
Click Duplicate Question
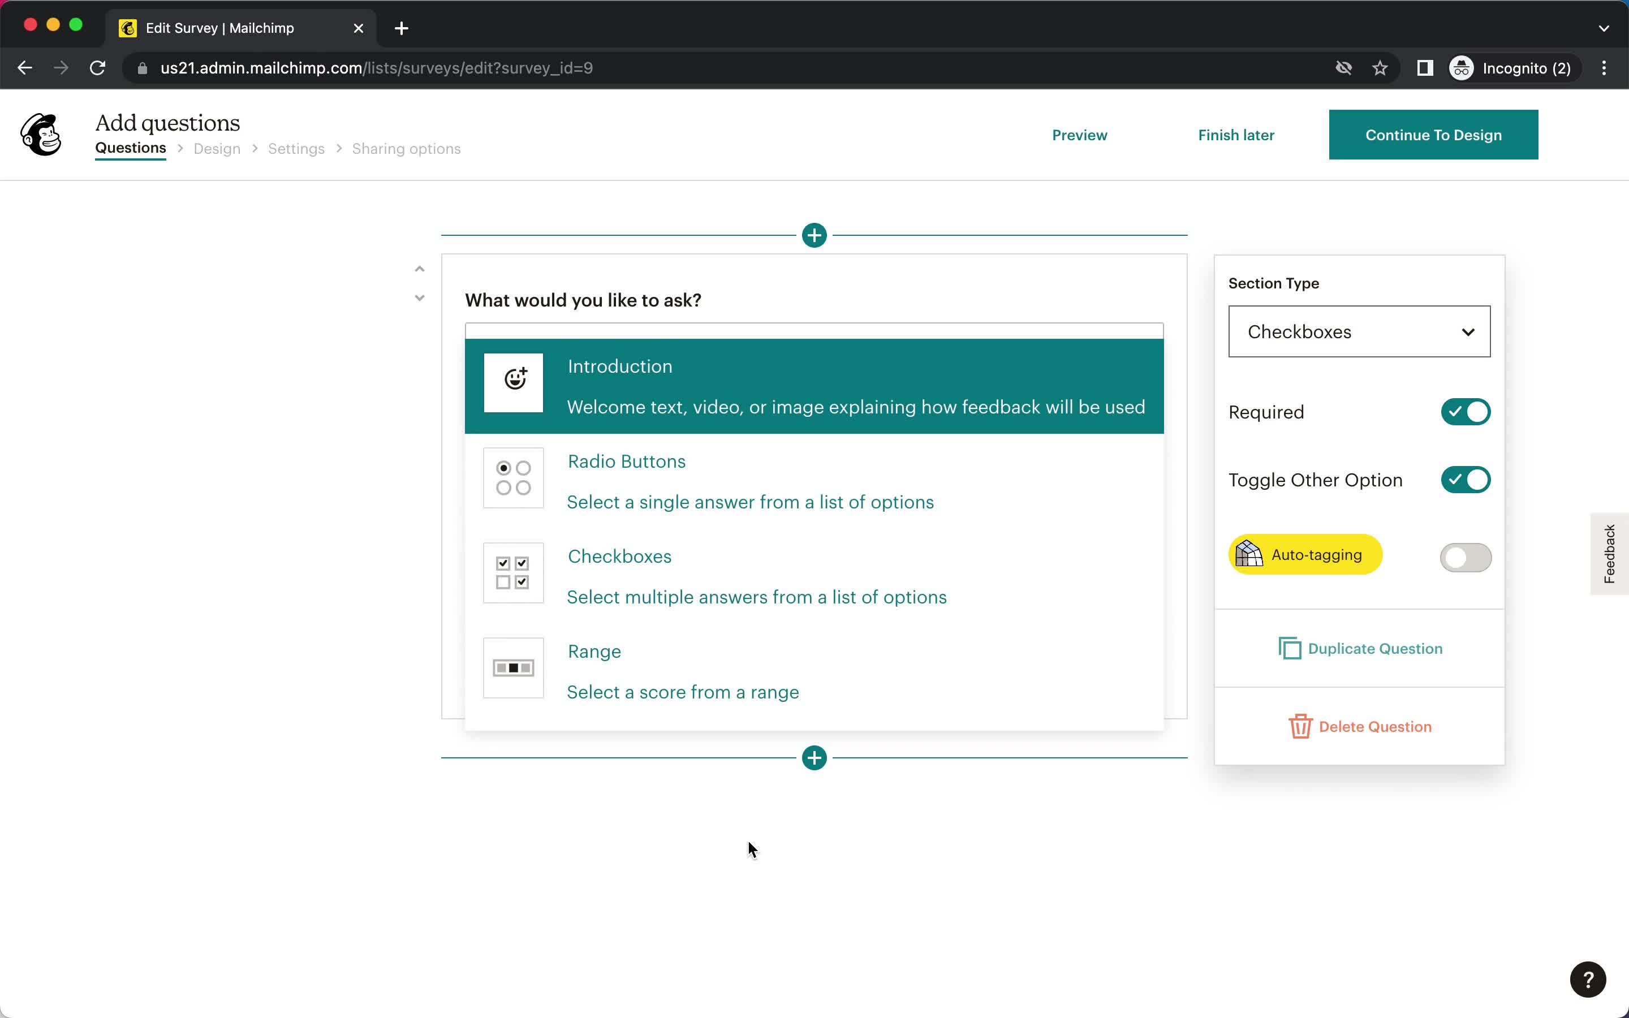[x=1359, y=648]
